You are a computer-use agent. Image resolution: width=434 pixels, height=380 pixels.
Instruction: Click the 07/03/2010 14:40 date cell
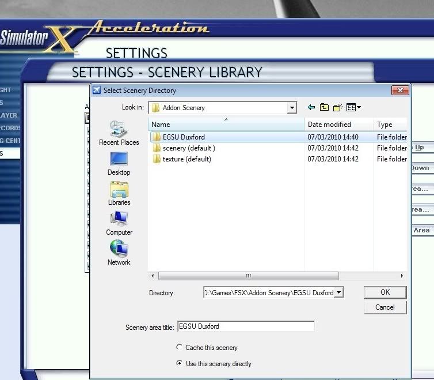(333, 137)
